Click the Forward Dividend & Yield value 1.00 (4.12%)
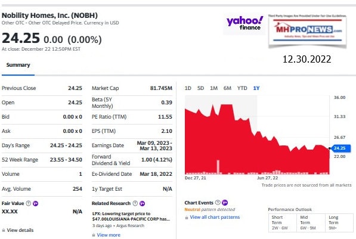This screenshot has height=239, width=356. [x=157, y=160]
